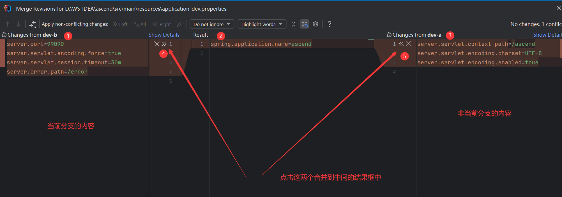Apply non-conflicting changes from Left

coord(120,24)
